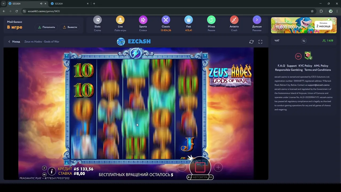Open the clan contest 10 000 000 banner
Screen dimensions: 341x192
[x=304, y=25]
